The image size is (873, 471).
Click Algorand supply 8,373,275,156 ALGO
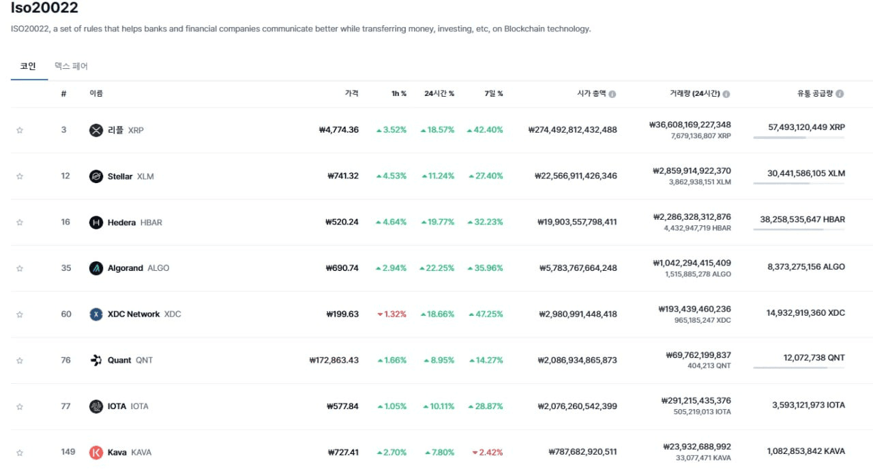click(806, 267)
